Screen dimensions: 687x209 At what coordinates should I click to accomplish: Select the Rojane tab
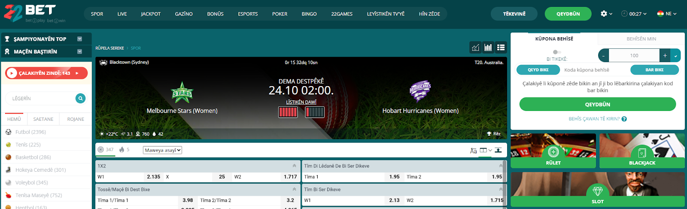[76, 119]
